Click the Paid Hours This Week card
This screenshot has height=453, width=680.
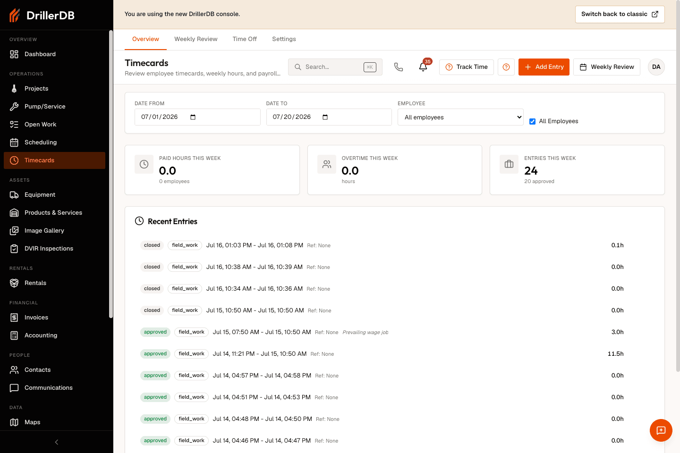click(x=212, y=170)
